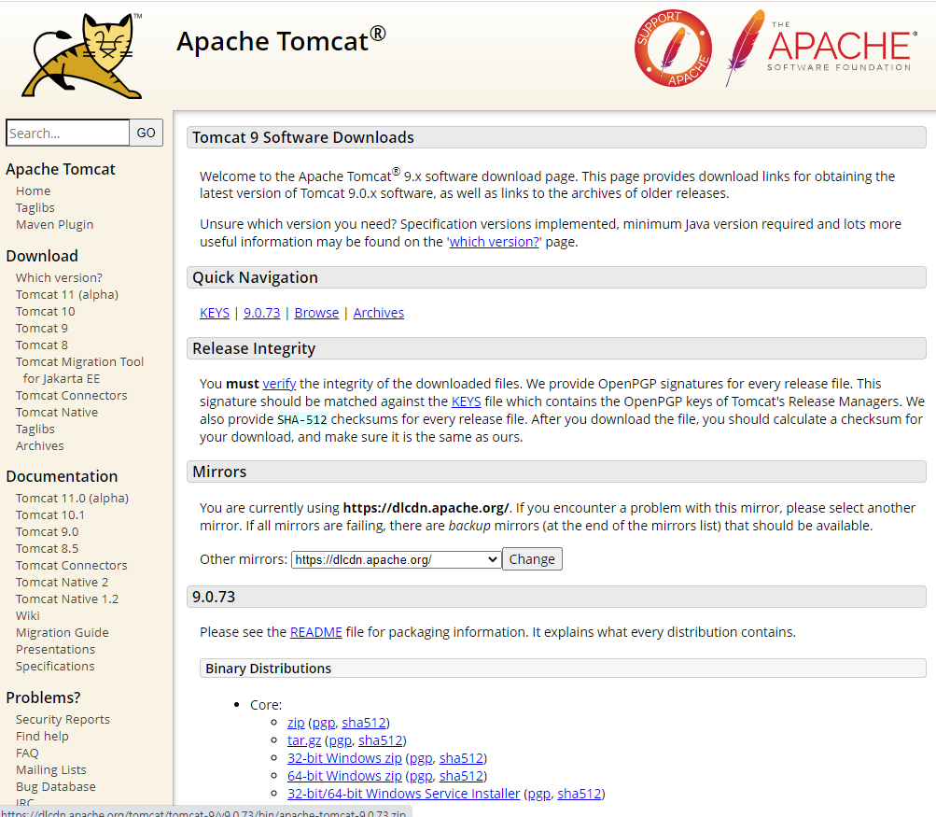Screen dimensions: 936x817
Task: Open the Apache Software Foundation feather logo
Action: pos(820,48)
